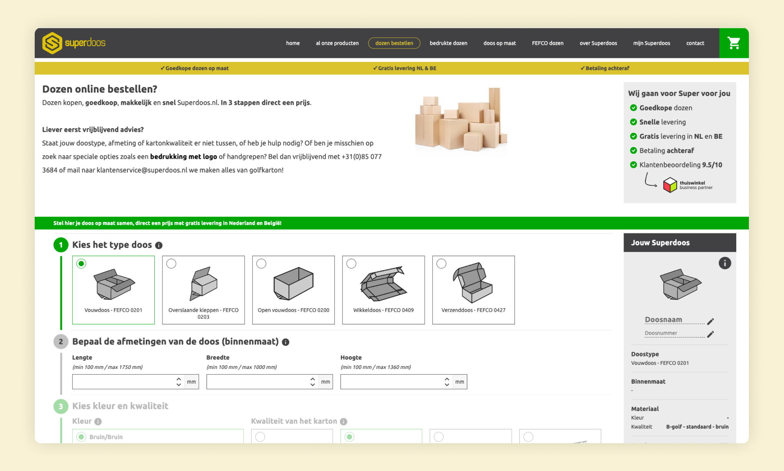The height and width of the screenshot is (471, 784).
Task: Click Breedte stepper arrows
Action: (x=312, y=382)
